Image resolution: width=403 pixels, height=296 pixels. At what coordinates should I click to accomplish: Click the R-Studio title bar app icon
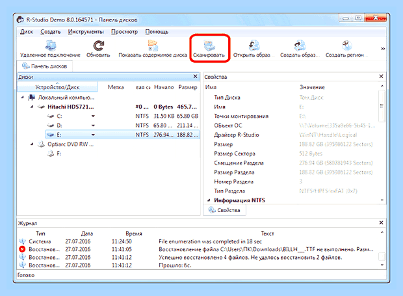pyautogui.click(x=21, y=20)
